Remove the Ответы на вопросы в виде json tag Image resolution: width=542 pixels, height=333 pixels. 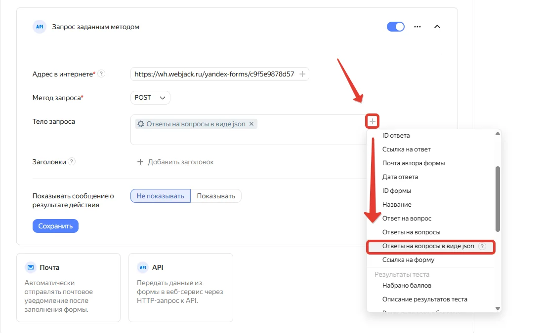point(251,124)
